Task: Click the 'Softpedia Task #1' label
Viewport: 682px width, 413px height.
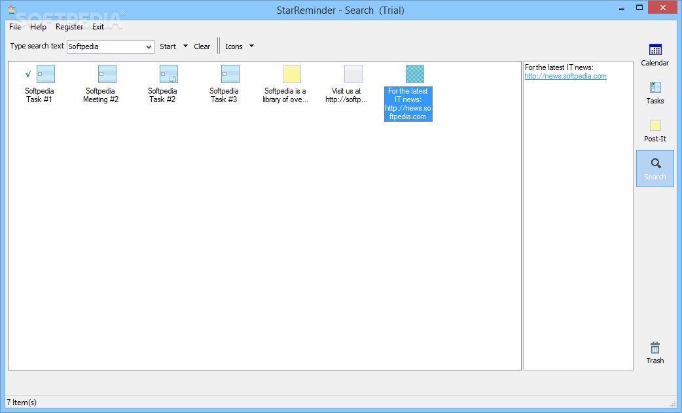Action: [39, 95]
